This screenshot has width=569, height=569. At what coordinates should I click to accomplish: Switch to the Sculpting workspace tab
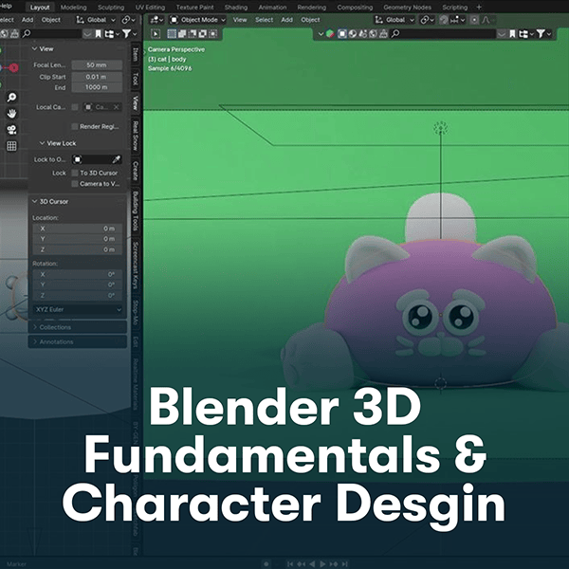point(111,8)
